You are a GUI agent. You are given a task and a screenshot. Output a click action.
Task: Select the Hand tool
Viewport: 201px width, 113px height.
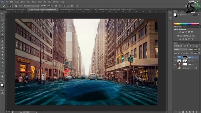tap(2, 76)
